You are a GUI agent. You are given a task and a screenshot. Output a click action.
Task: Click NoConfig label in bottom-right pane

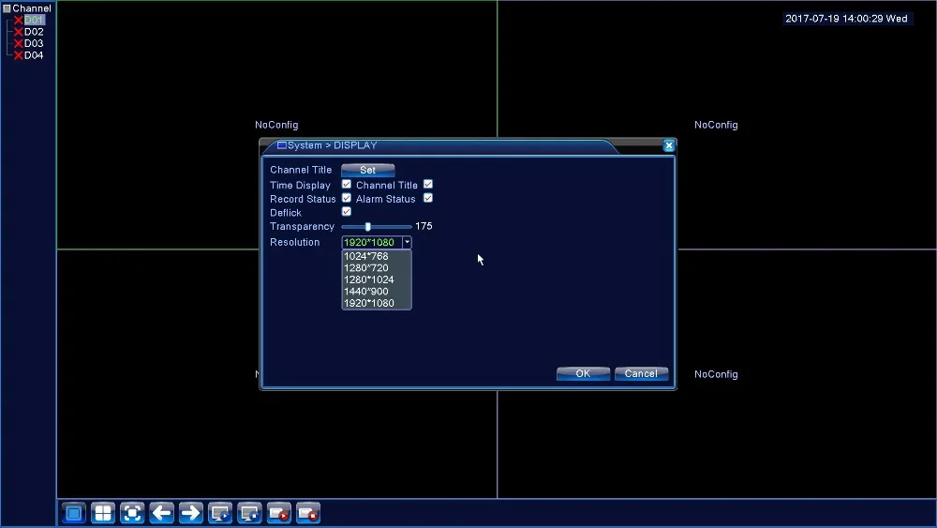point(716,374)
